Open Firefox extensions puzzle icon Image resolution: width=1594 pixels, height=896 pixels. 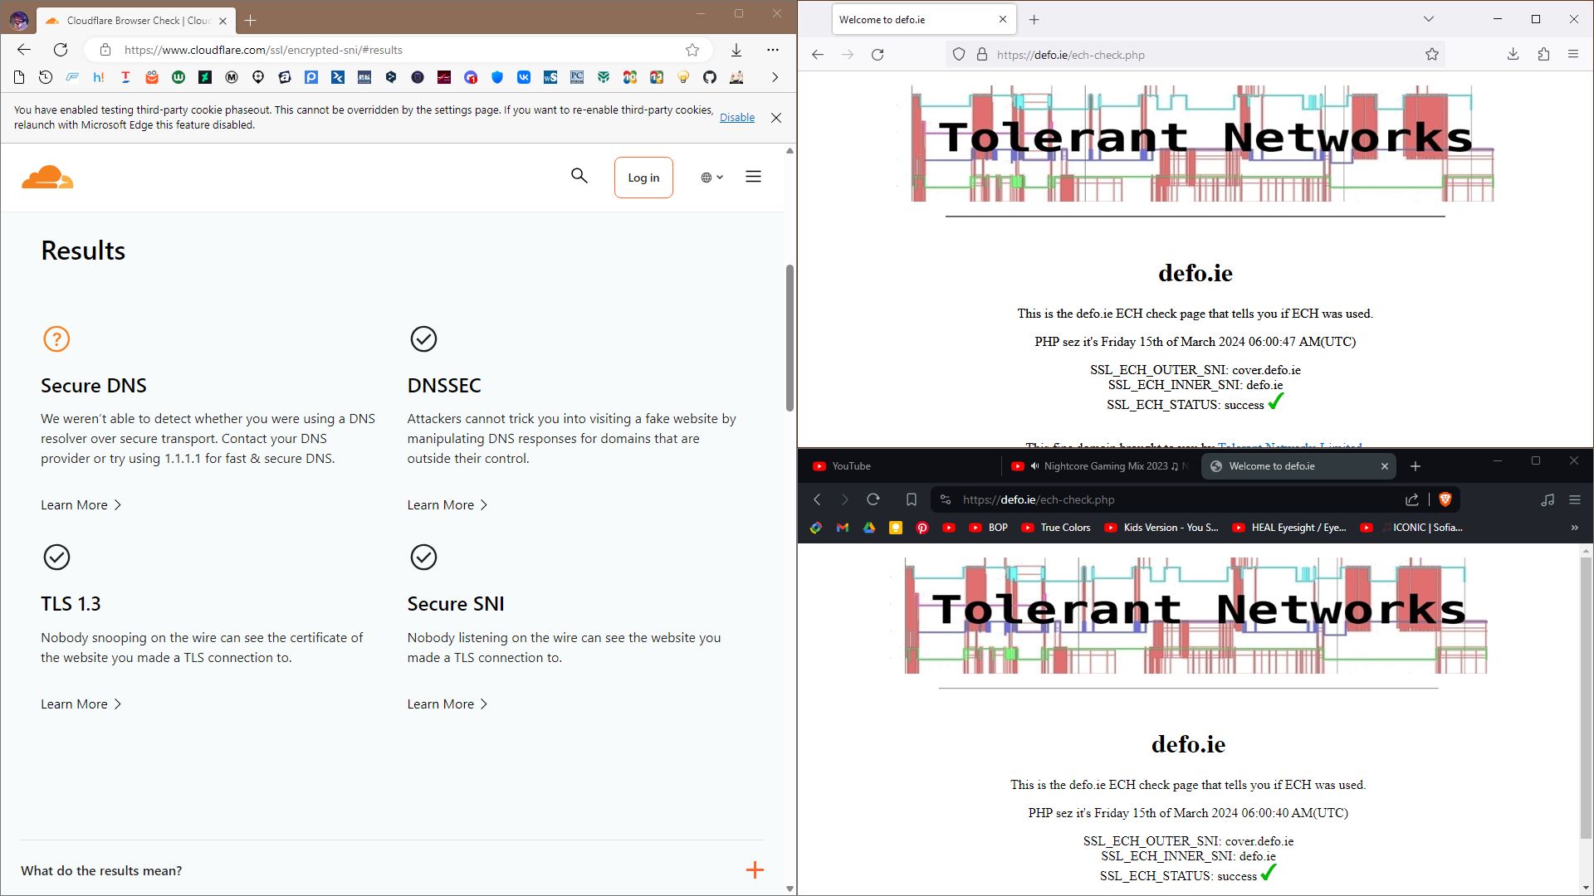click(x=1543, y=55)
